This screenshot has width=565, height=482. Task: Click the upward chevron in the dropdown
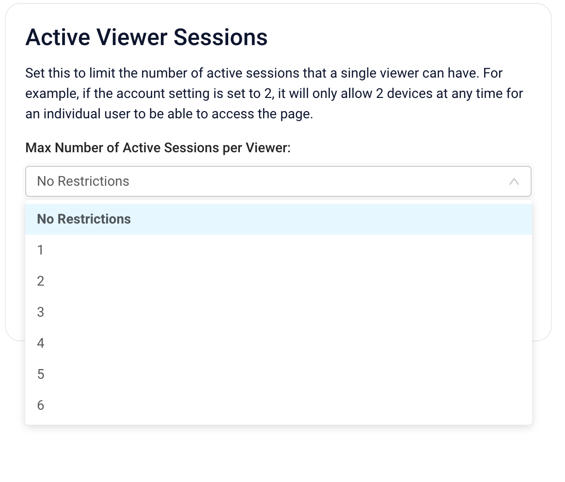point(514,181)
